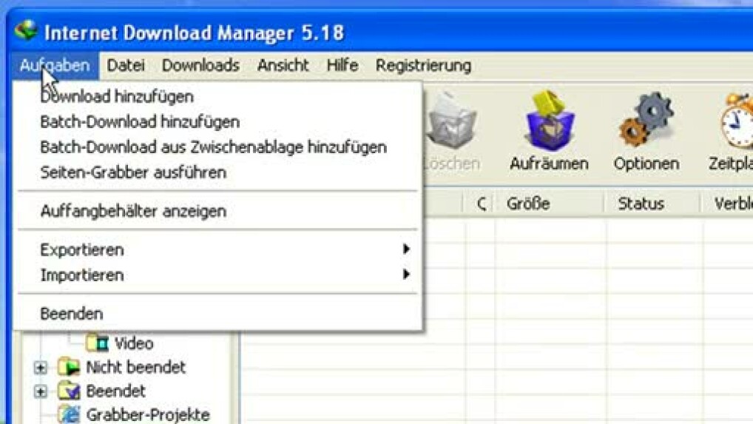Click the Zeitplan clock icon

coord(737,122)
